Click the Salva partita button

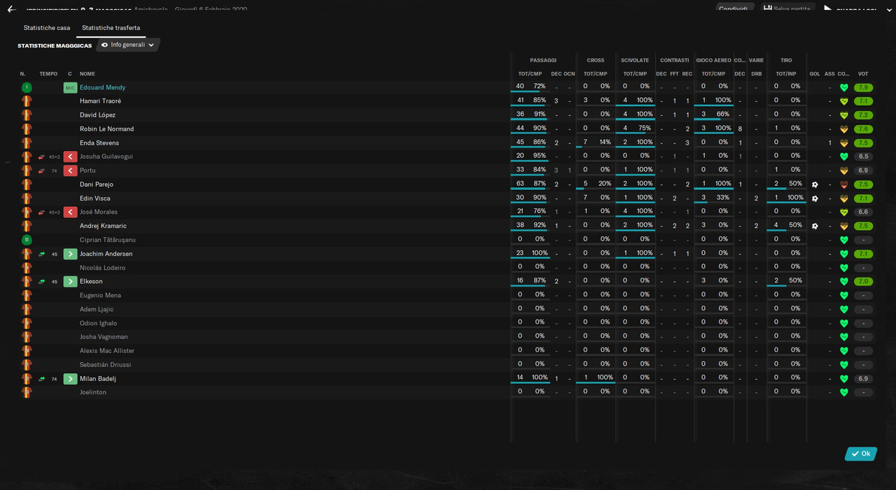coord(787,9)
